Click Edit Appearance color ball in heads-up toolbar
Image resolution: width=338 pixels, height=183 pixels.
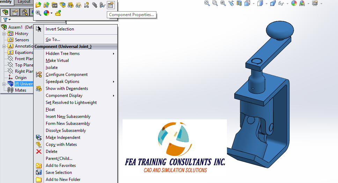point(294,3)
